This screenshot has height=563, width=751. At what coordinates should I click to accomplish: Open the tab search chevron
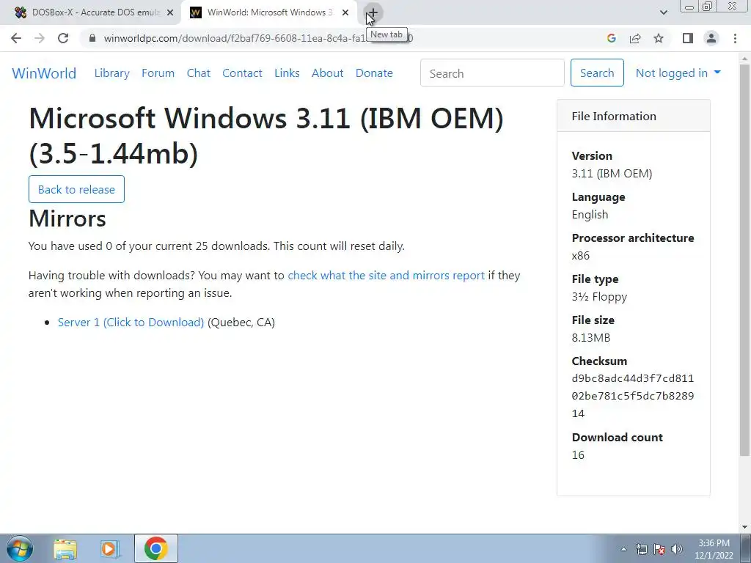[663, 13]
